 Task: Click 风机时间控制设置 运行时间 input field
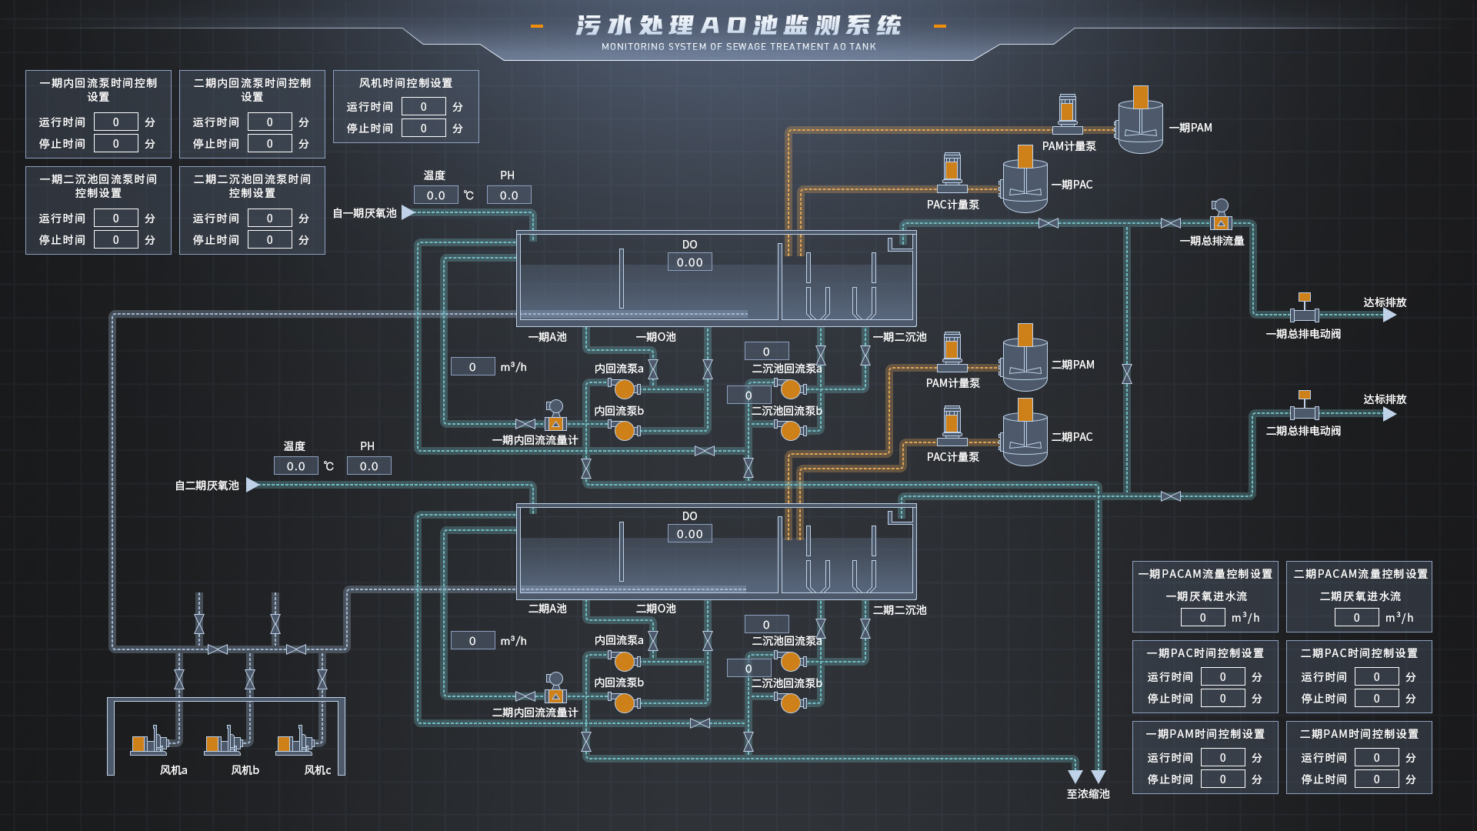point(423,107)
